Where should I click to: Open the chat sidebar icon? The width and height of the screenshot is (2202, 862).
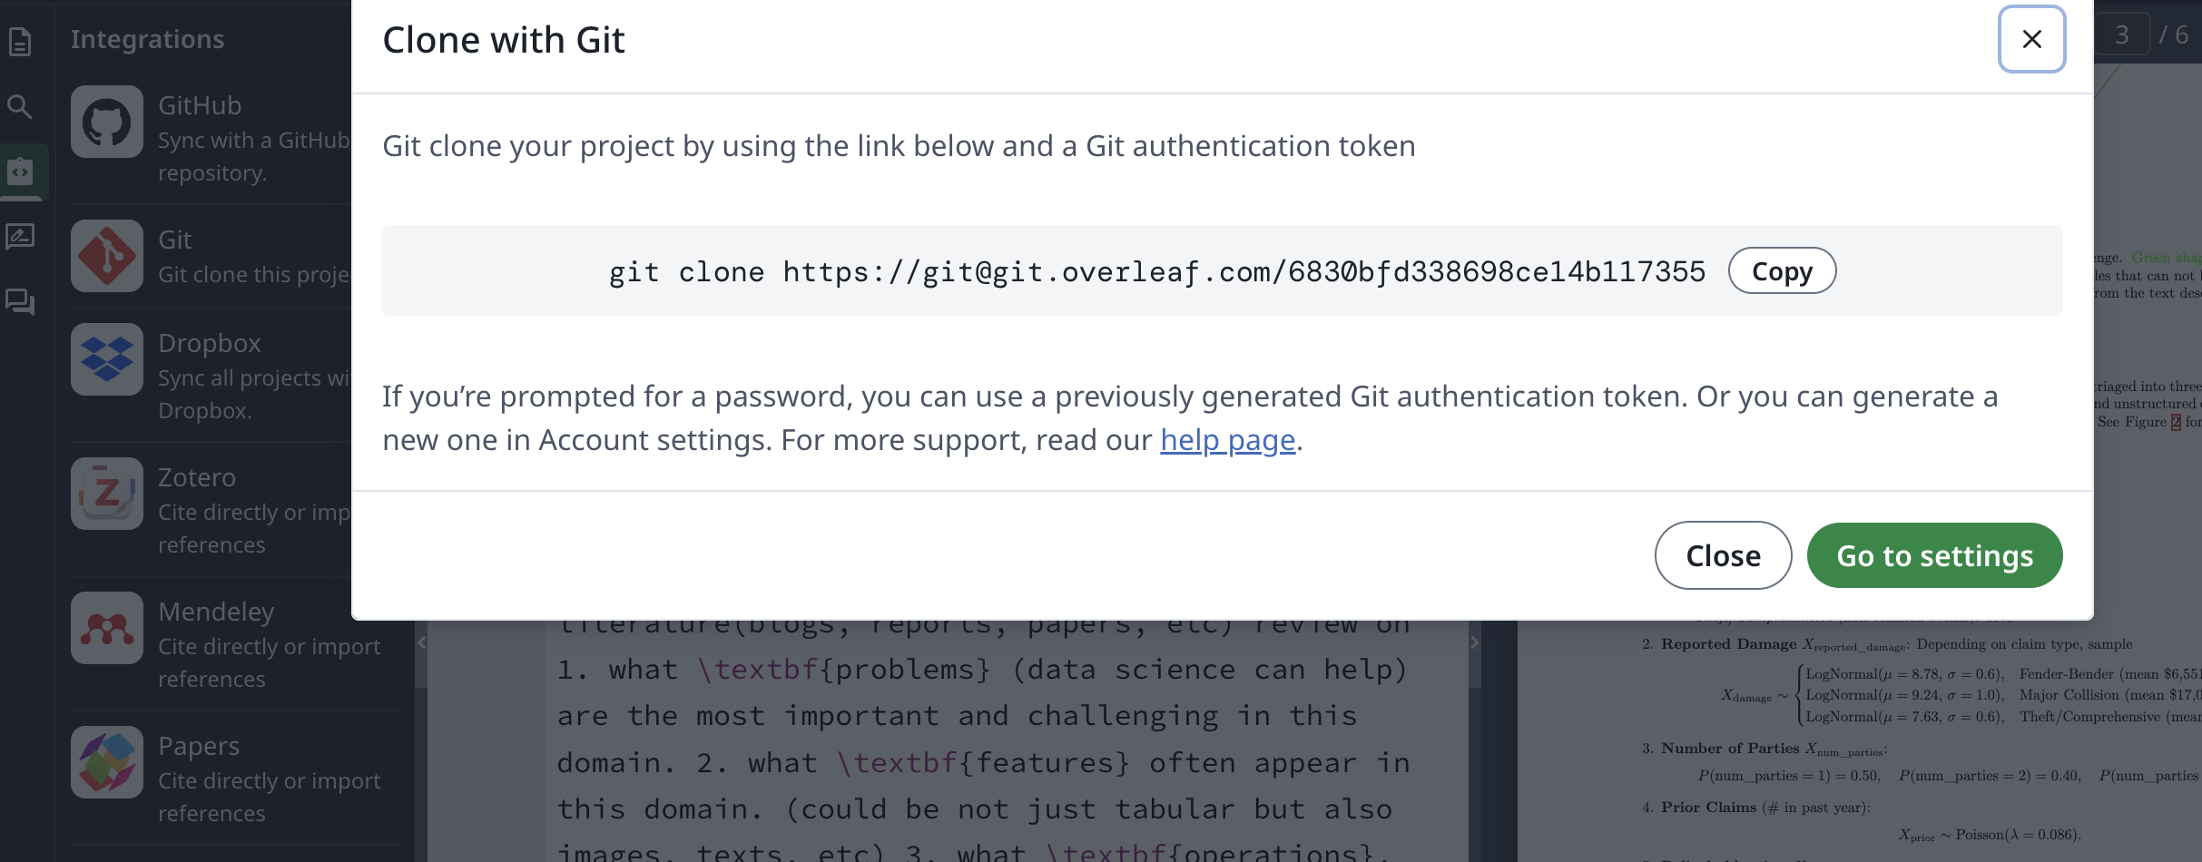point(20,301)
